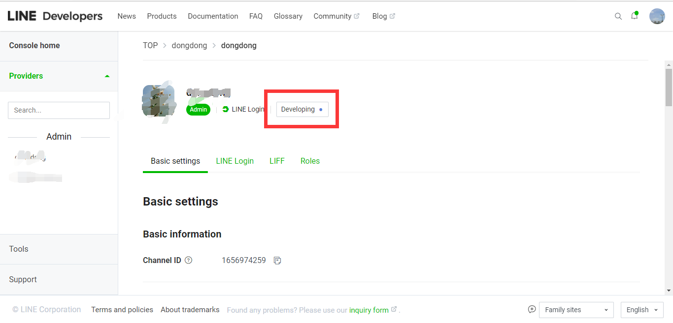Open Channel ID help question icon
This screenshot has height=323, width=673.
188,261
